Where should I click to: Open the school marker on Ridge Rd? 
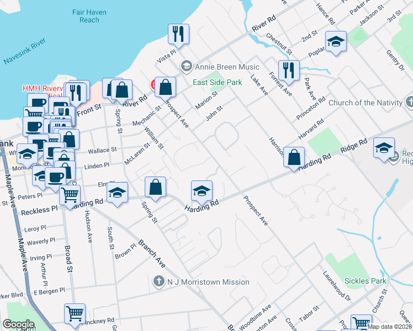(x=384, y=148)
